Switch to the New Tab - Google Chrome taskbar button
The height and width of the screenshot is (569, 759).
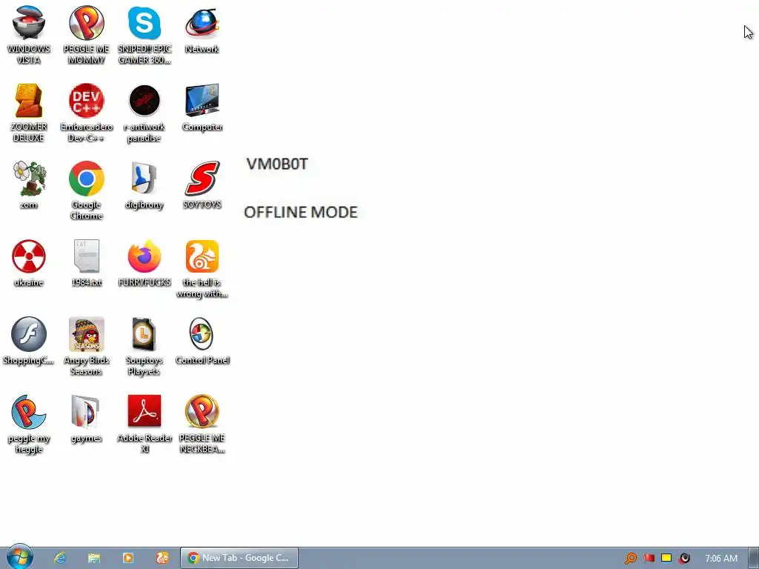point(239,558)
